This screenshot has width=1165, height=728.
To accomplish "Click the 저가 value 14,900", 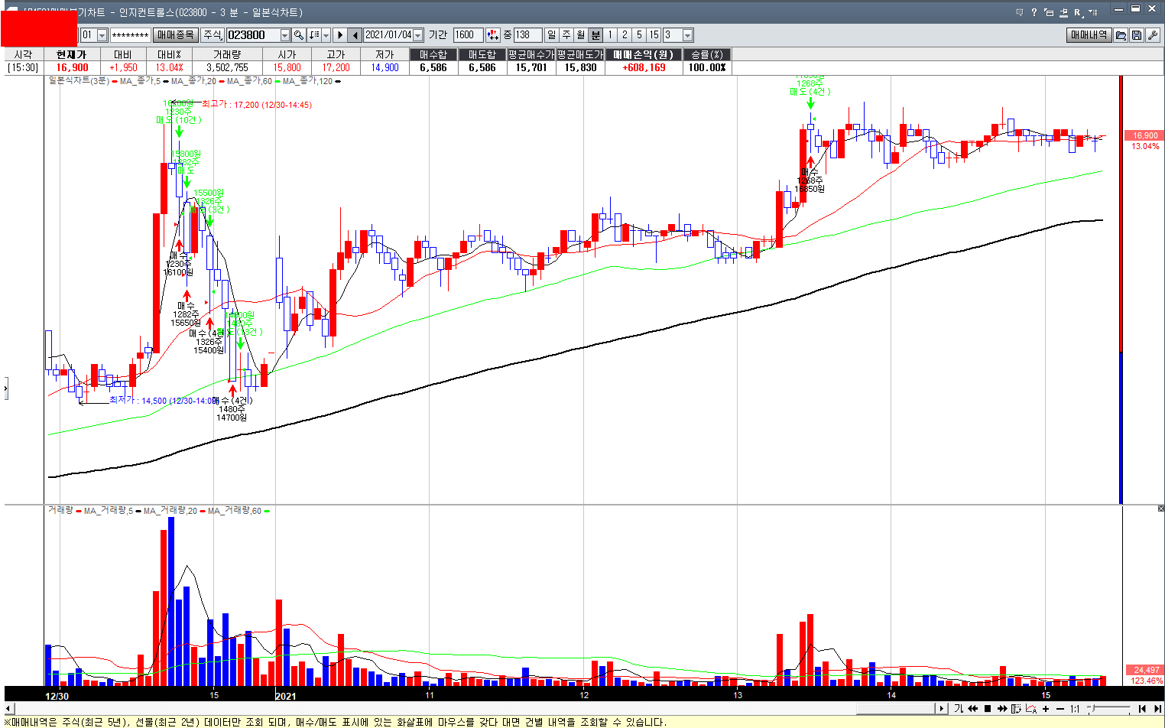I will [x=385, y=67].
